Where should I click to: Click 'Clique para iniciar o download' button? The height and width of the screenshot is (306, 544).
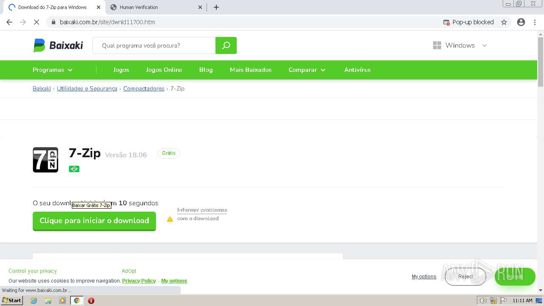94,221
